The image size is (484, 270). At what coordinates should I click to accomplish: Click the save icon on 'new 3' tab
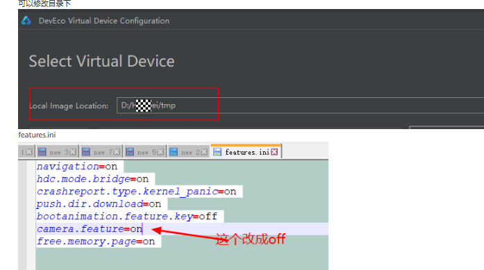pos(42,152)
